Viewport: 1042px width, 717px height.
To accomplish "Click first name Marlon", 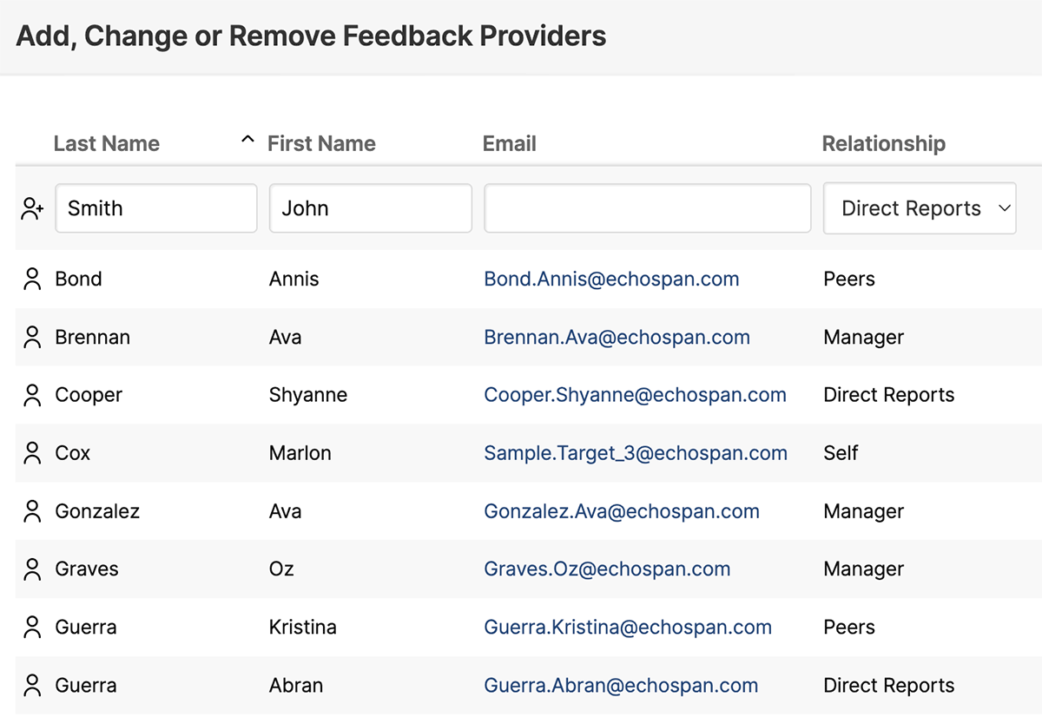I will pyautogui.click(x=300, y=453).
